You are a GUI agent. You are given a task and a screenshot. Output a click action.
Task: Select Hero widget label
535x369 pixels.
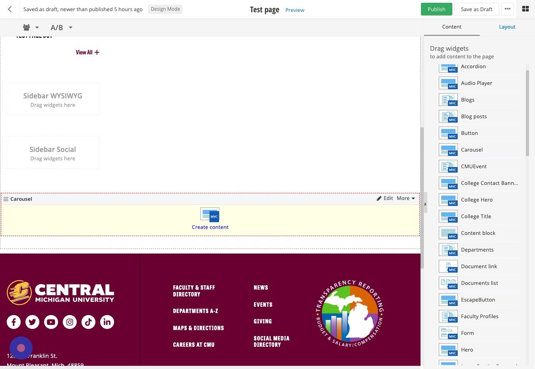pyautogui.click(x=467, y=350)
